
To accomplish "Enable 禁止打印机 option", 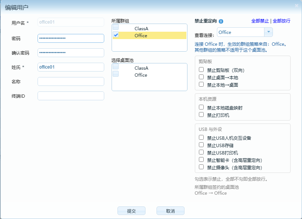I will (x=201, y=115).
